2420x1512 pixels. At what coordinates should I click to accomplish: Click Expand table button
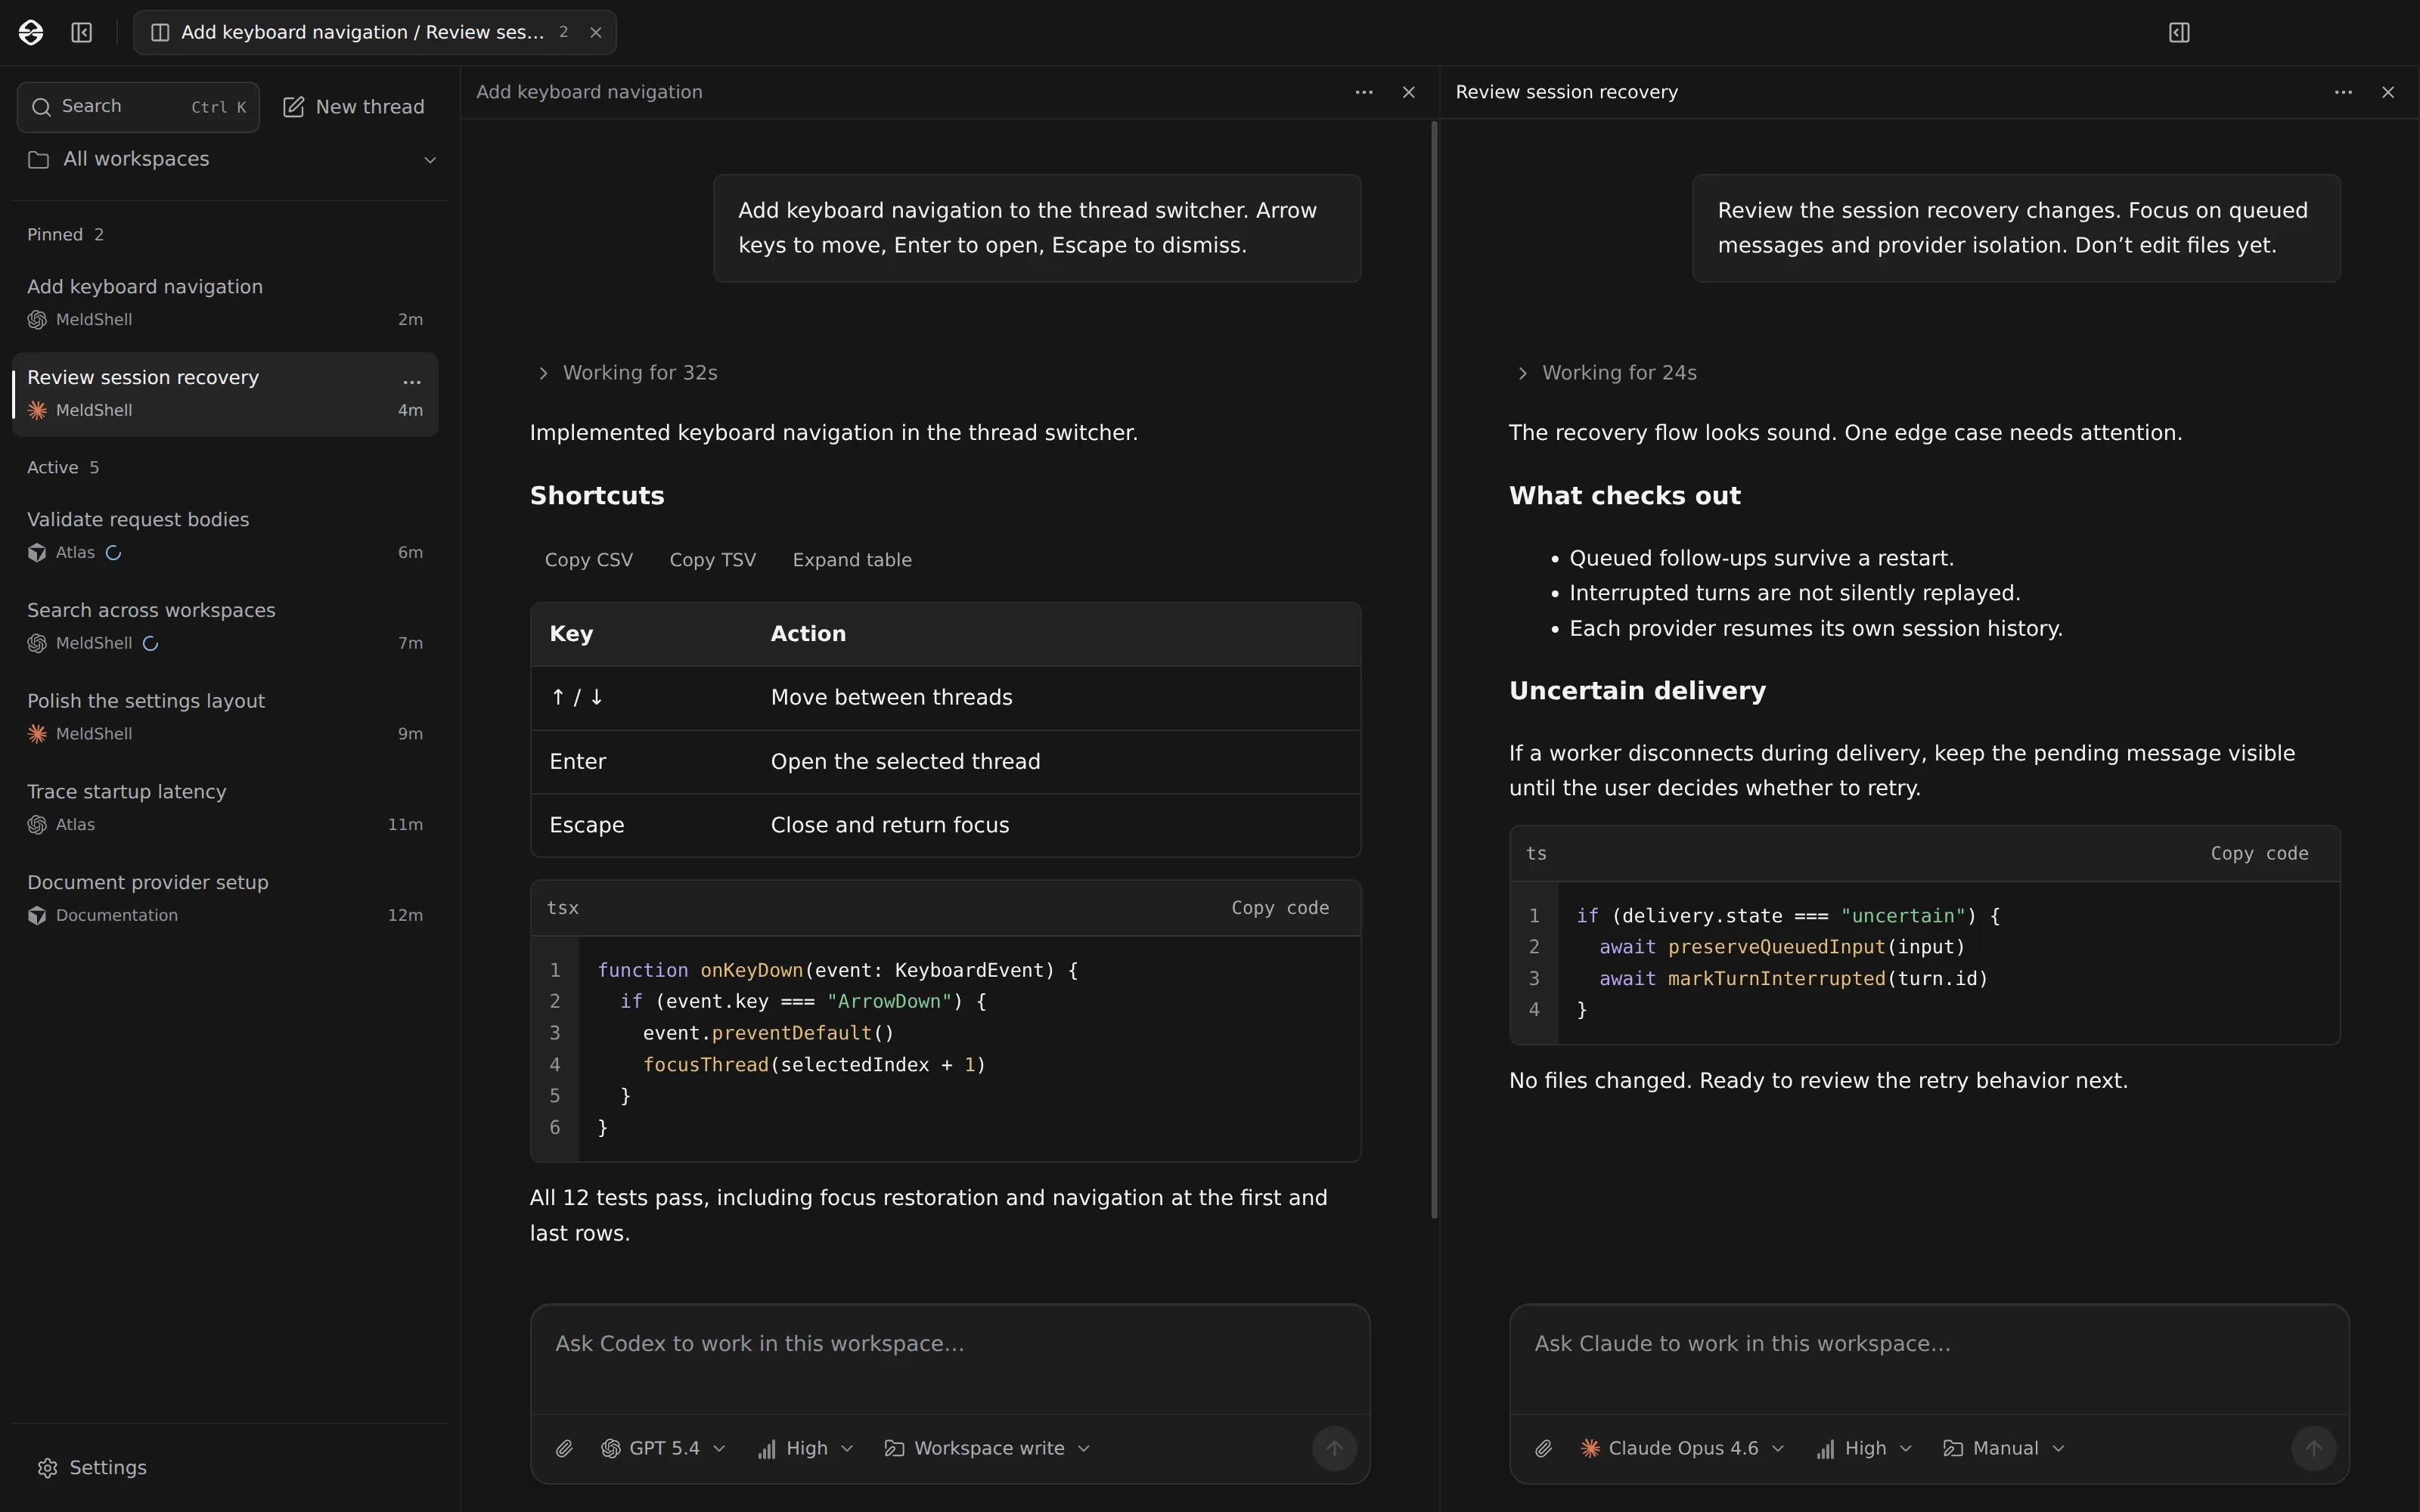click(852, 560)
